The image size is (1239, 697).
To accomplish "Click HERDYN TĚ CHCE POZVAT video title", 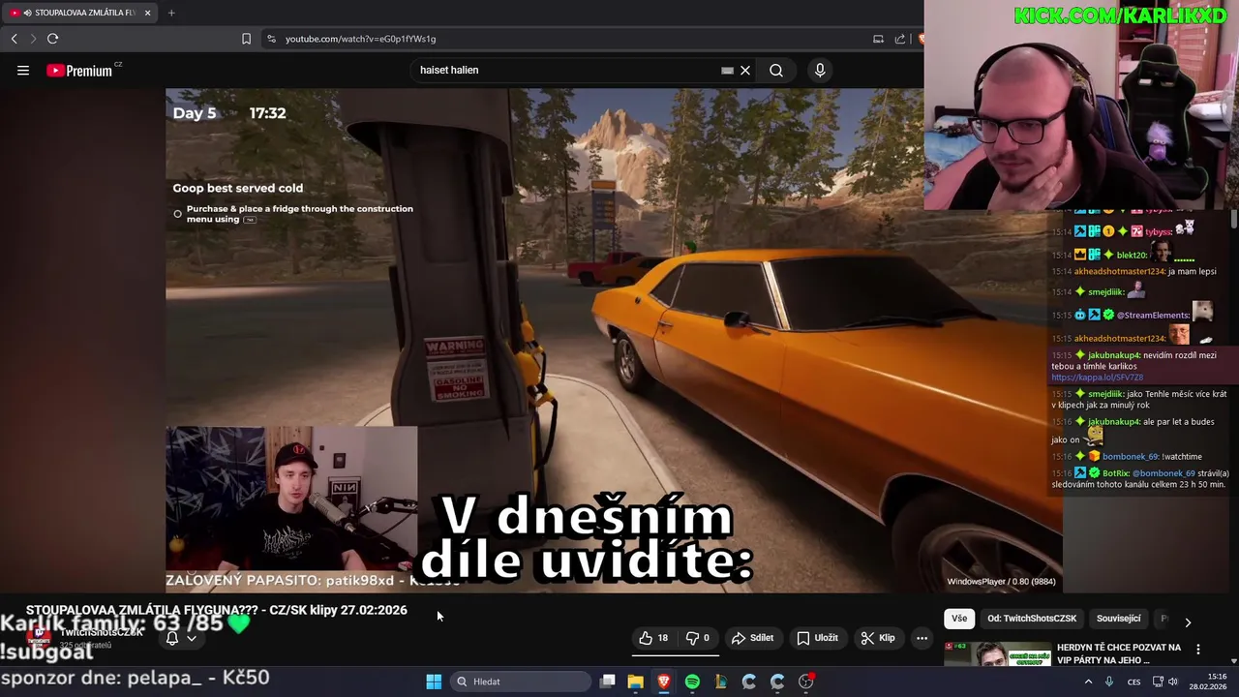I will [x=1119, y=653].
